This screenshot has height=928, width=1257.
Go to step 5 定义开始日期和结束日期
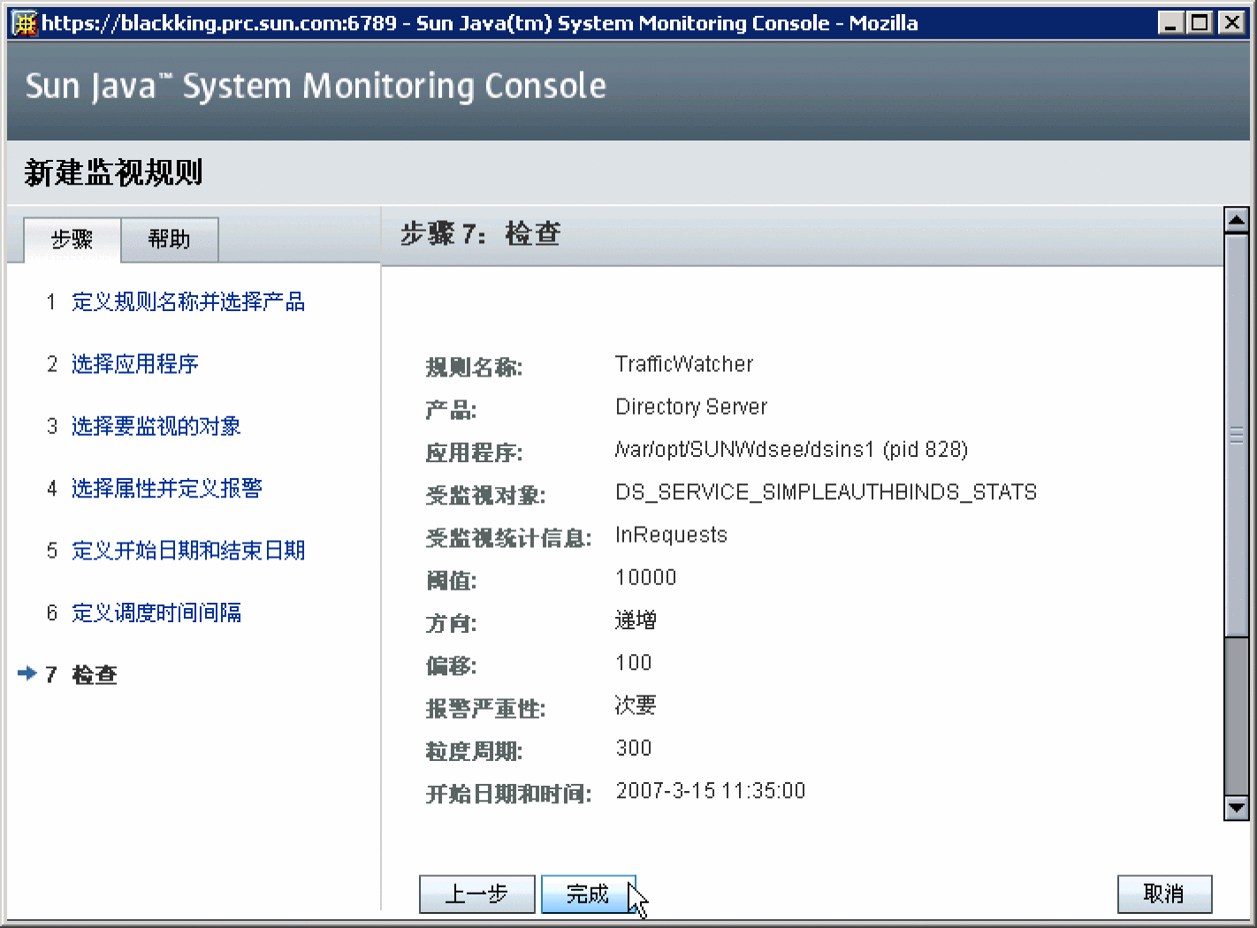[x=188, y=551]
